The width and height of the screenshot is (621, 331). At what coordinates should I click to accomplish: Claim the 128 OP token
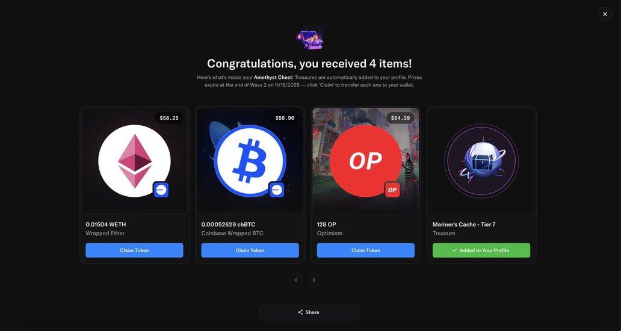click(365, 250)
